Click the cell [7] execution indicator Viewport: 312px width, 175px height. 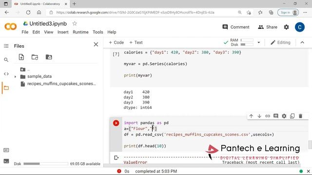[x=116, y=54]
